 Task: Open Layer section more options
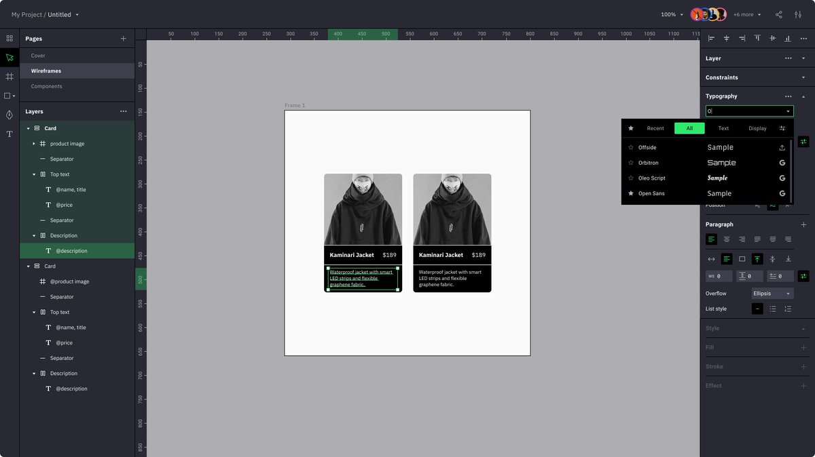point(788,58)
